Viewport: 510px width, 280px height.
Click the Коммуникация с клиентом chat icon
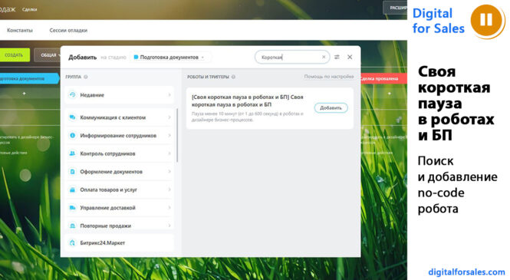(72, 117)
